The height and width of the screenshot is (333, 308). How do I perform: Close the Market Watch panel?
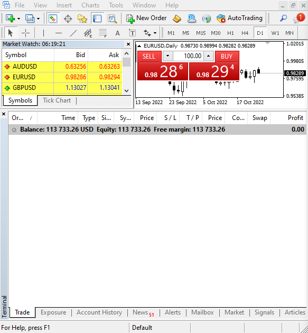[128, 44]
